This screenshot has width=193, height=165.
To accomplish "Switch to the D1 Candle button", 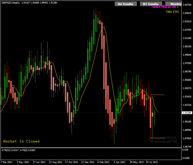I will click(x=151, y=4).
